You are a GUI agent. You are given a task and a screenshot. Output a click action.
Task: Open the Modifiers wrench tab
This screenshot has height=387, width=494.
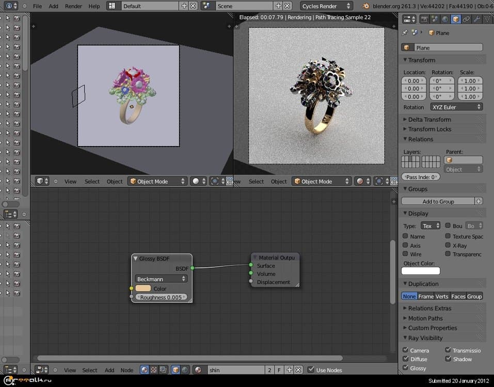tap(476, 19)
